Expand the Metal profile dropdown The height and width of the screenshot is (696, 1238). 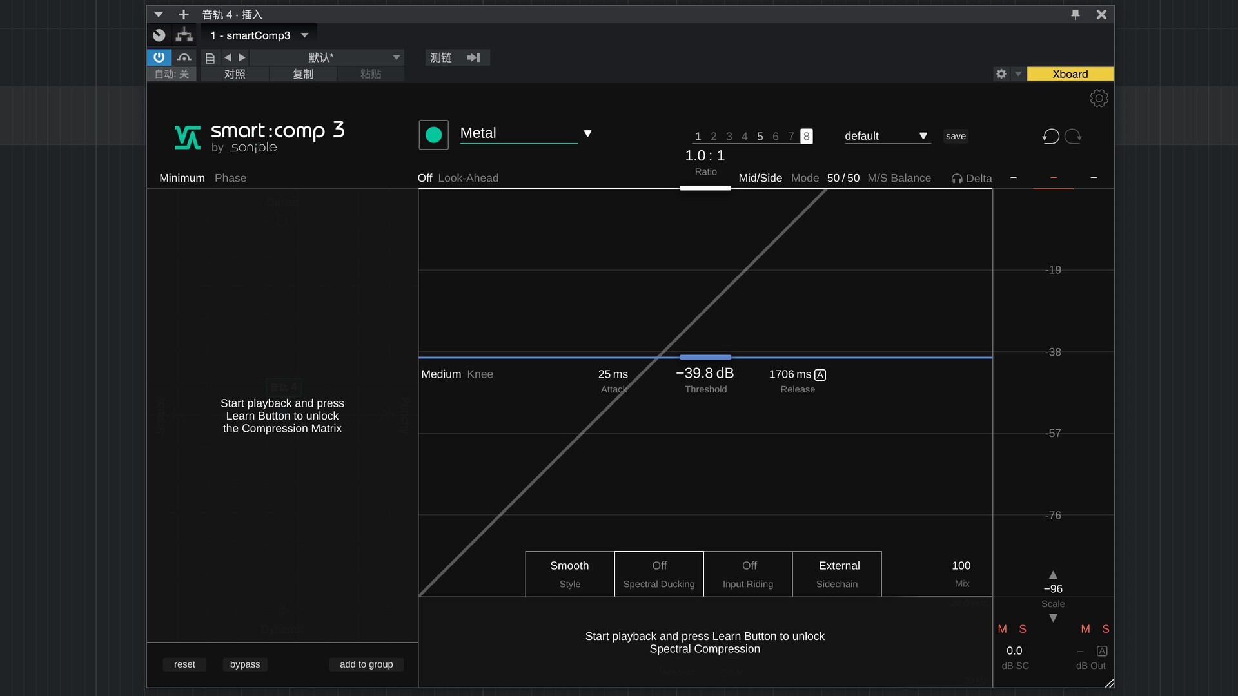(587, 133)
